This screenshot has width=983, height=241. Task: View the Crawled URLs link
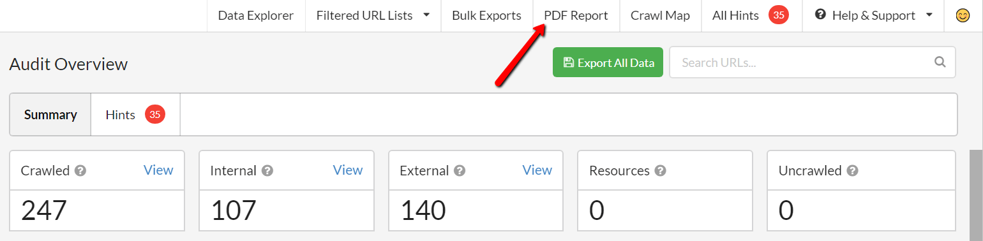click(x=158, y=170)
